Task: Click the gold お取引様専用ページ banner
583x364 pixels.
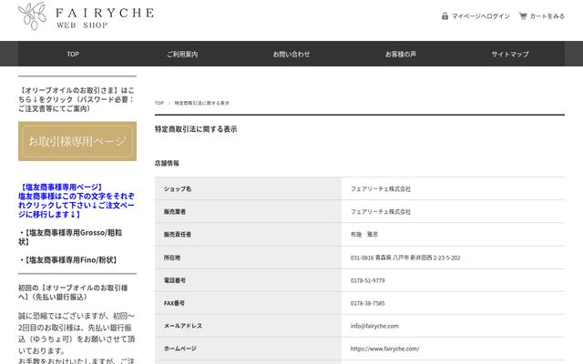Action: [77, 141]
